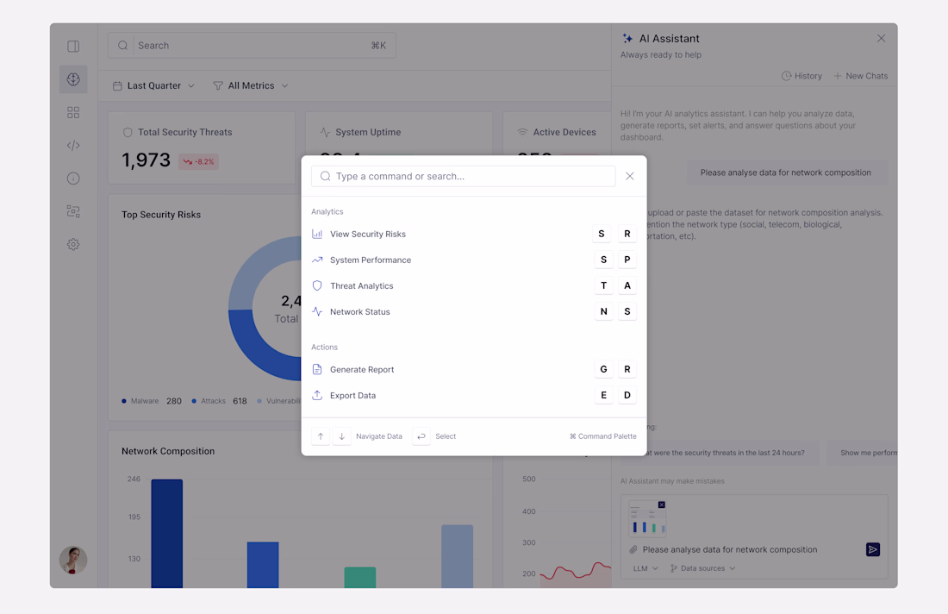Click the document icon for Generate Report
This screenshot has width=948, height=614.
point(317,369)
